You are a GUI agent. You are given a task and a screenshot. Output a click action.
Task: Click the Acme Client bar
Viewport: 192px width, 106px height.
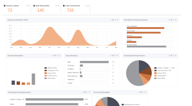(x=144, y=33)
